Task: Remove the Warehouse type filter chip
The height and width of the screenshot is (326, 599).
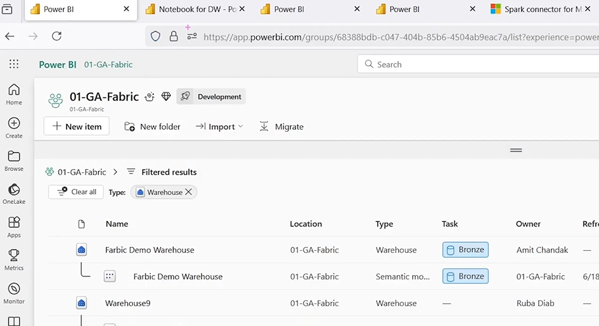Action: click(x=188, y=192)
